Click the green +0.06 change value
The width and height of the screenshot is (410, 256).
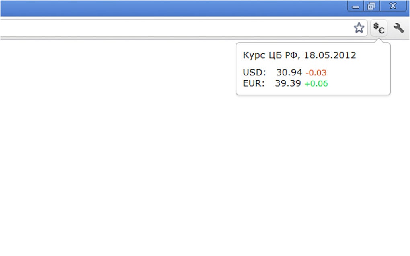316,83
